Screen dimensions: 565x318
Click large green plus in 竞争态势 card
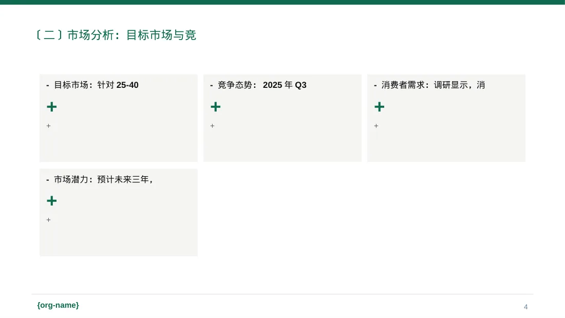pyautogui.click(x=216, y=107)
